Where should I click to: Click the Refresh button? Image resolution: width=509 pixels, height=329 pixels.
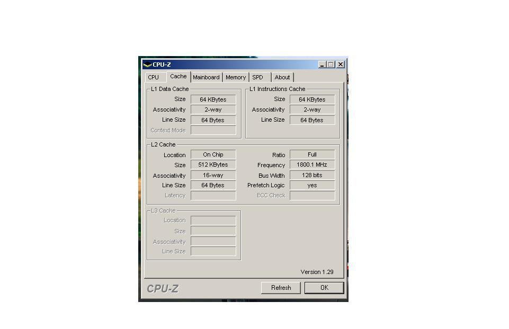tap(281, 288)
